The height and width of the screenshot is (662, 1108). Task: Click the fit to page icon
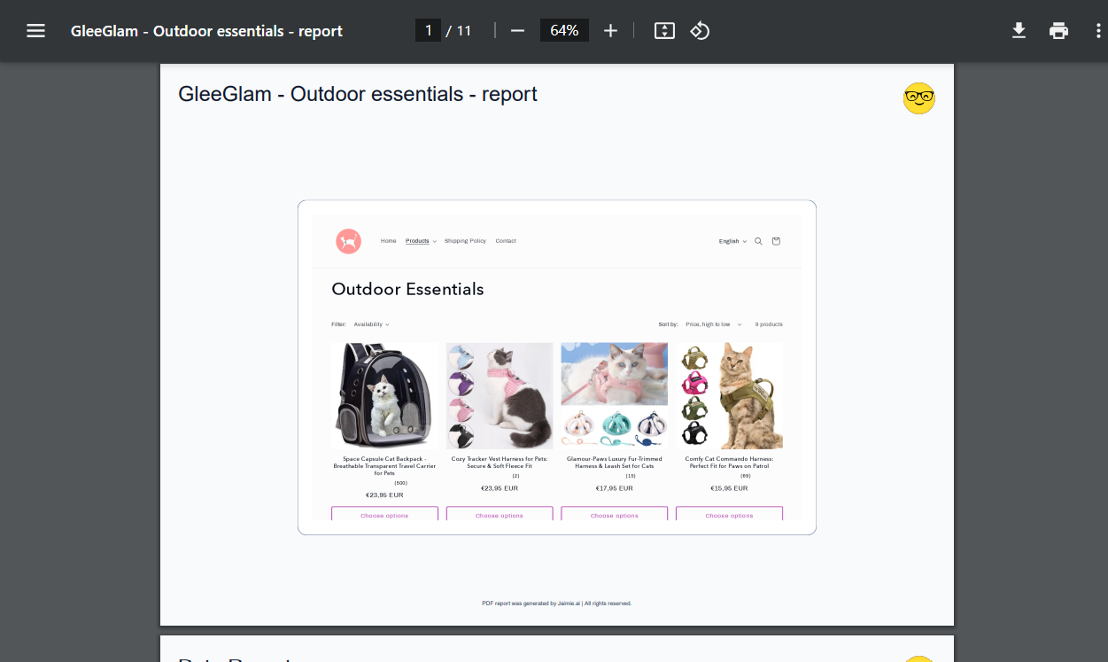point(664,31)
